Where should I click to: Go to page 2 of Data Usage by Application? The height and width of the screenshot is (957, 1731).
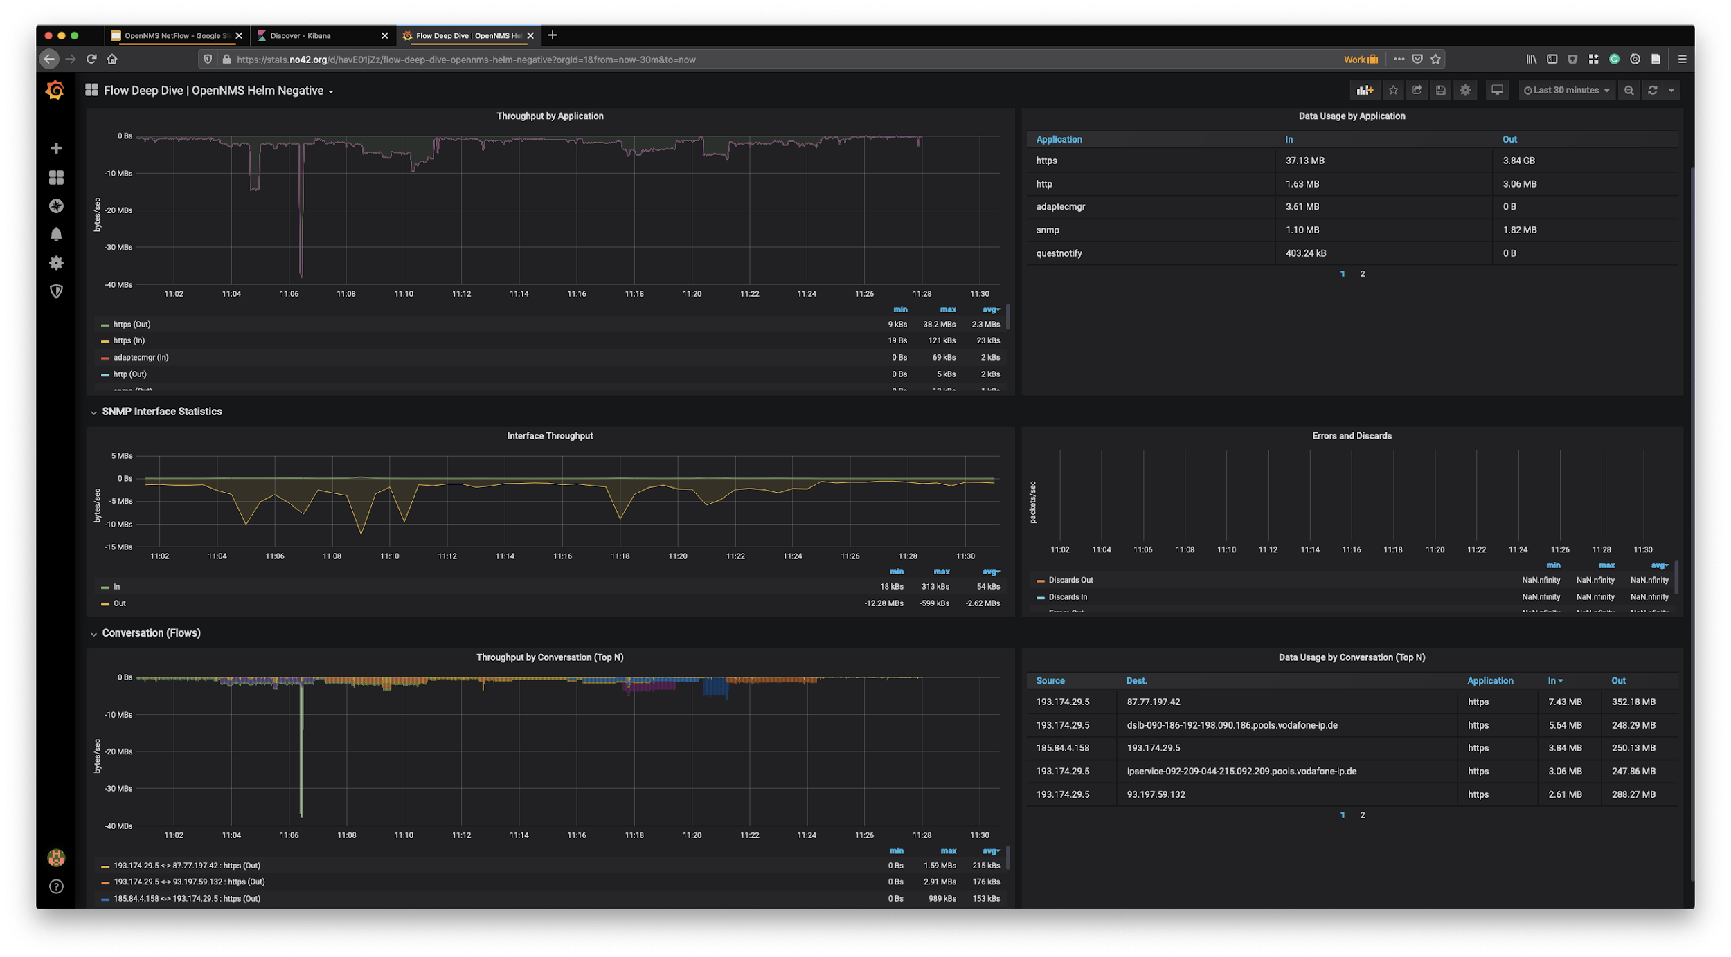pos(1362,273)
